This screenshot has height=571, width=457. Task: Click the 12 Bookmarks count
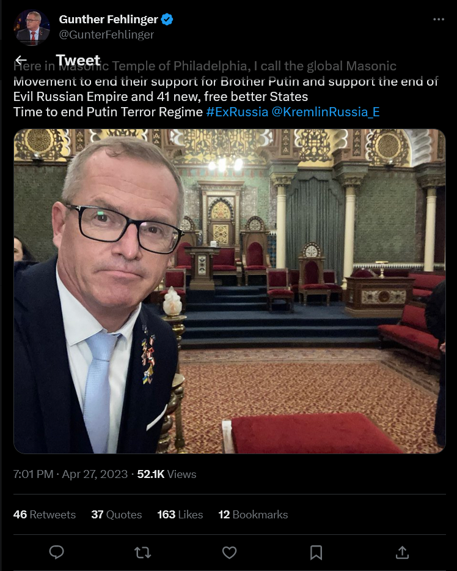(253, 515)
